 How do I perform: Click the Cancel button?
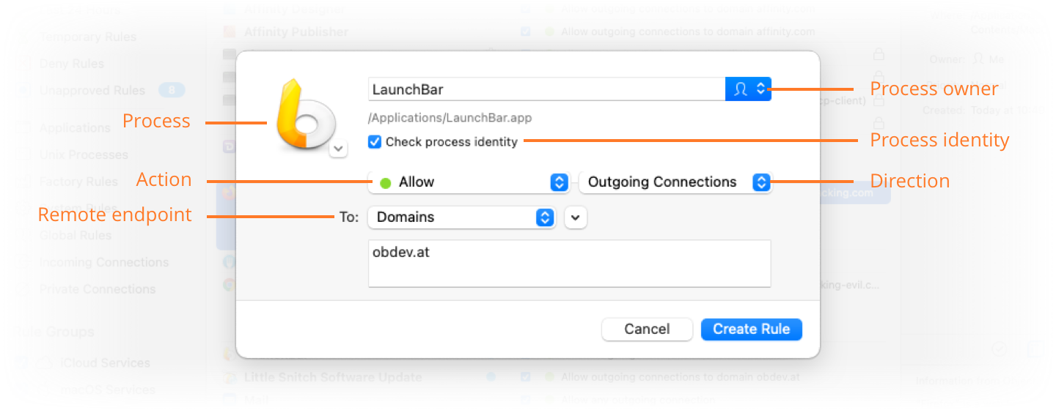coord(647,329)
